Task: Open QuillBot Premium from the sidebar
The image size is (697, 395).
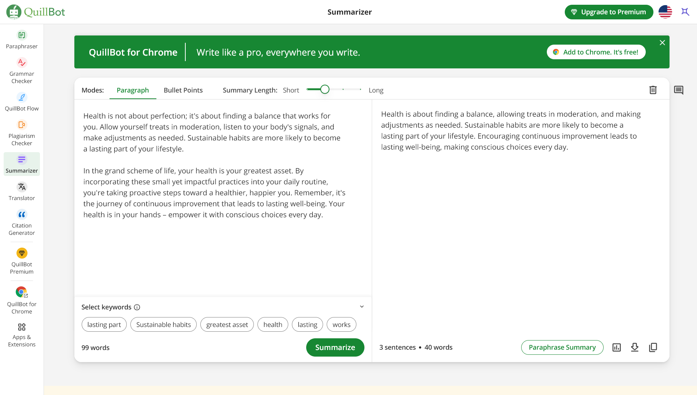Action: point(22,261)
